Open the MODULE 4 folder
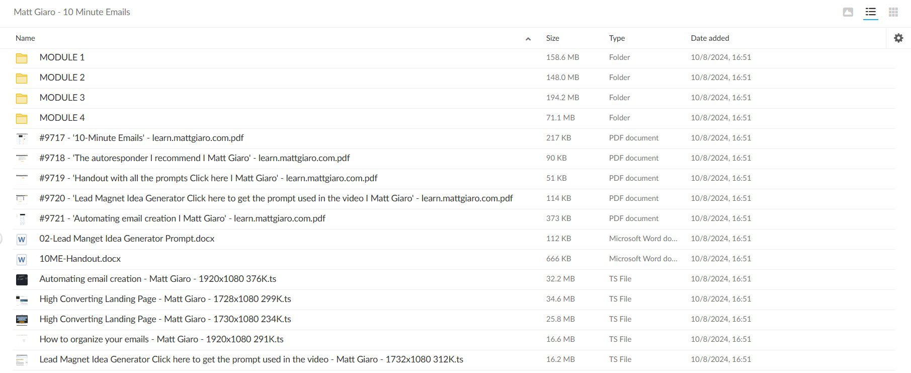Screen dimensions: 911x373 pyautogui.click(x=62, y=118)
